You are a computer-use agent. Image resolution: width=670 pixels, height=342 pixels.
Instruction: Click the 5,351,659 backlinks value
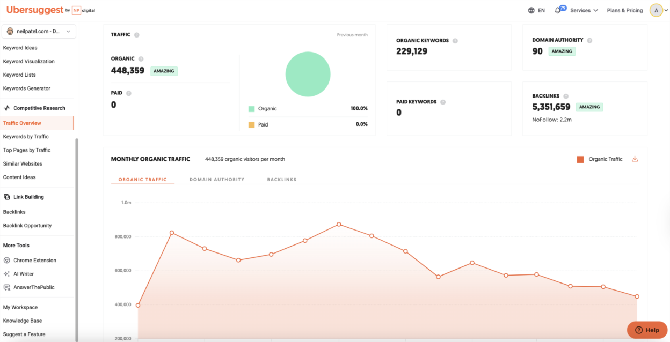coord(551,107)
